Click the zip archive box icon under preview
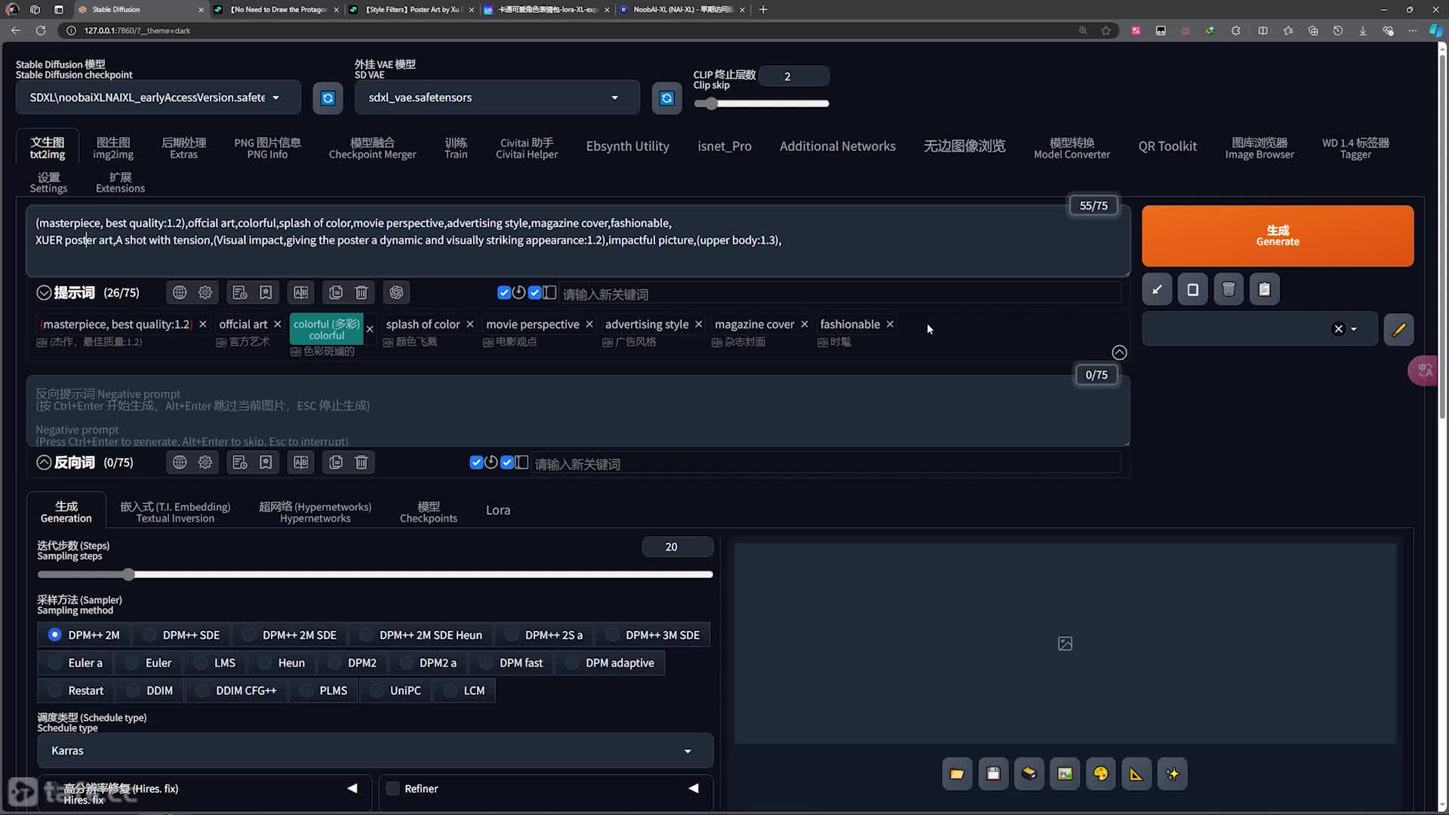The height and width of the screenshot is (815, 1449). (x=1029, y=773)
